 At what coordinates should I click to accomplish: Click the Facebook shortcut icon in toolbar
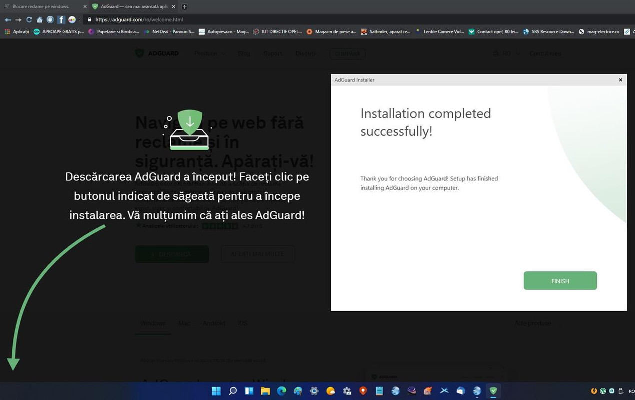[x=61, y=20]
